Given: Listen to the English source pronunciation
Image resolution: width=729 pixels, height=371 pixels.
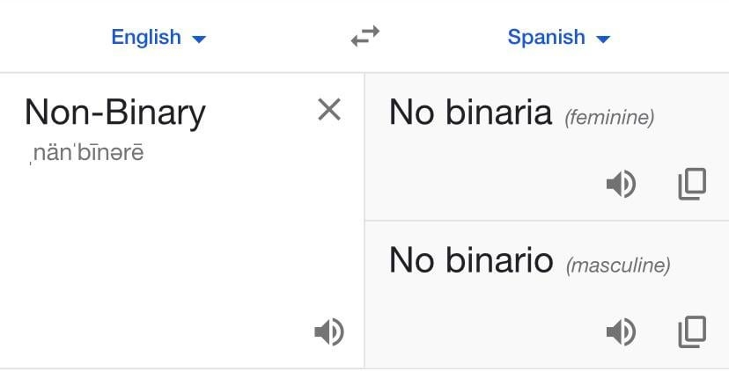Looking at the screenshot, I should click(328, 331).
